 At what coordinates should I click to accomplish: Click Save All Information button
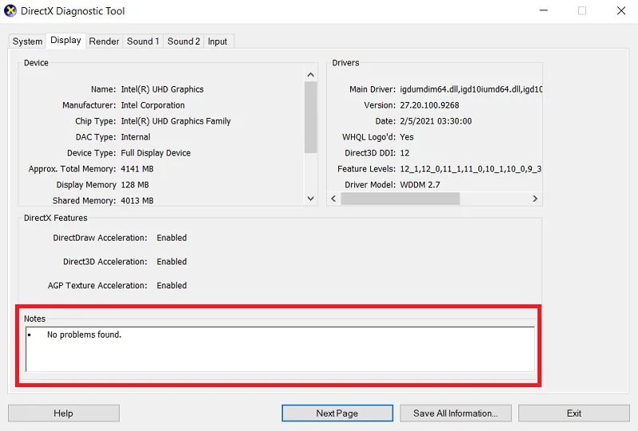coord(455,413)
